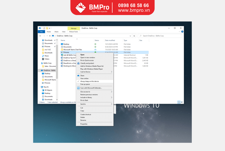Open the address bar history dropdown
The image size is (225, 151).
tap(130, 36)
